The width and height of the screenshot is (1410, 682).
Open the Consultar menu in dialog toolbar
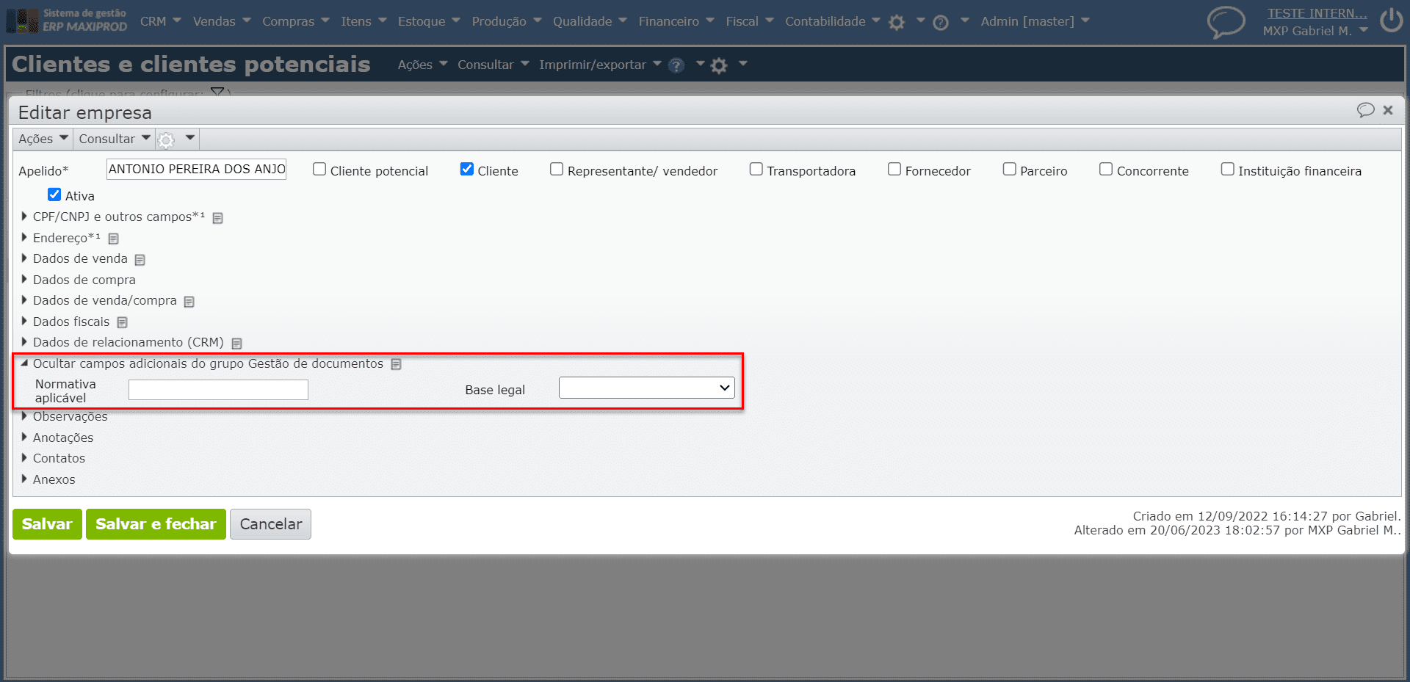[115, 139]
